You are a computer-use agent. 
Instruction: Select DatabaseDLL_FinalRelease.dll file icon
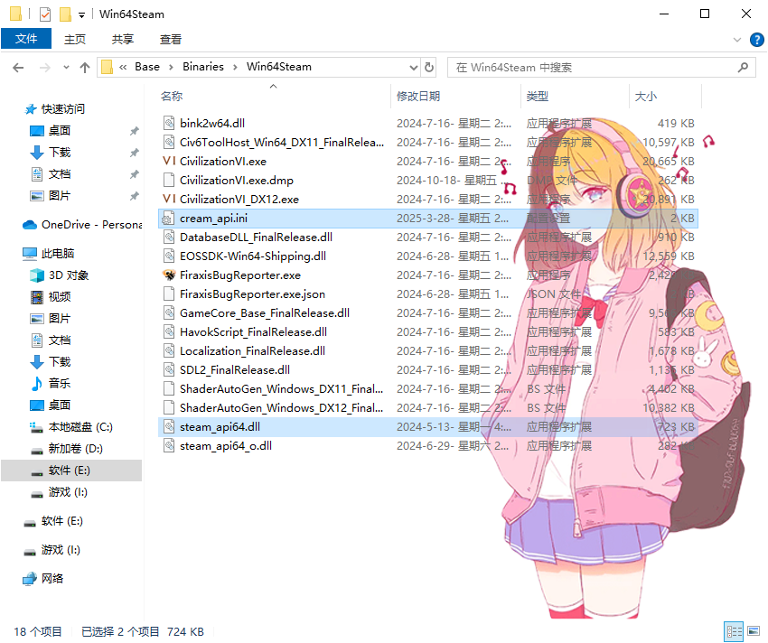(168, 237)
